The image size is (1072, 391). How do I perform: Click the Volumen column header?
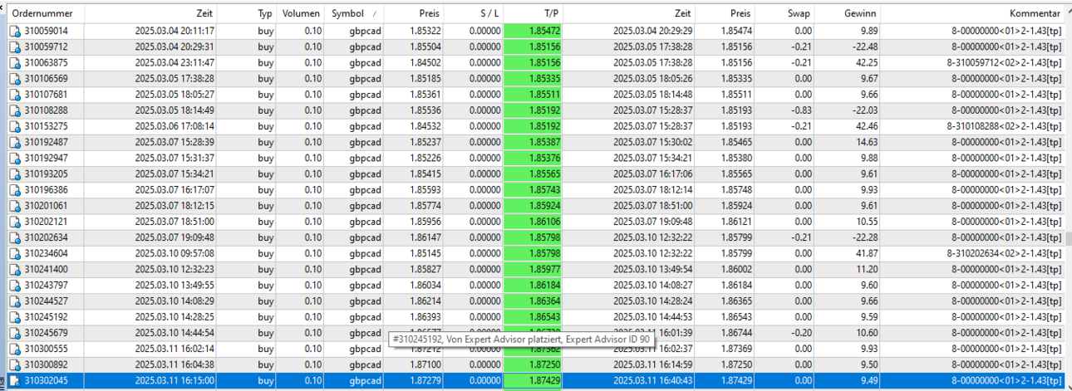coord(301,14)
